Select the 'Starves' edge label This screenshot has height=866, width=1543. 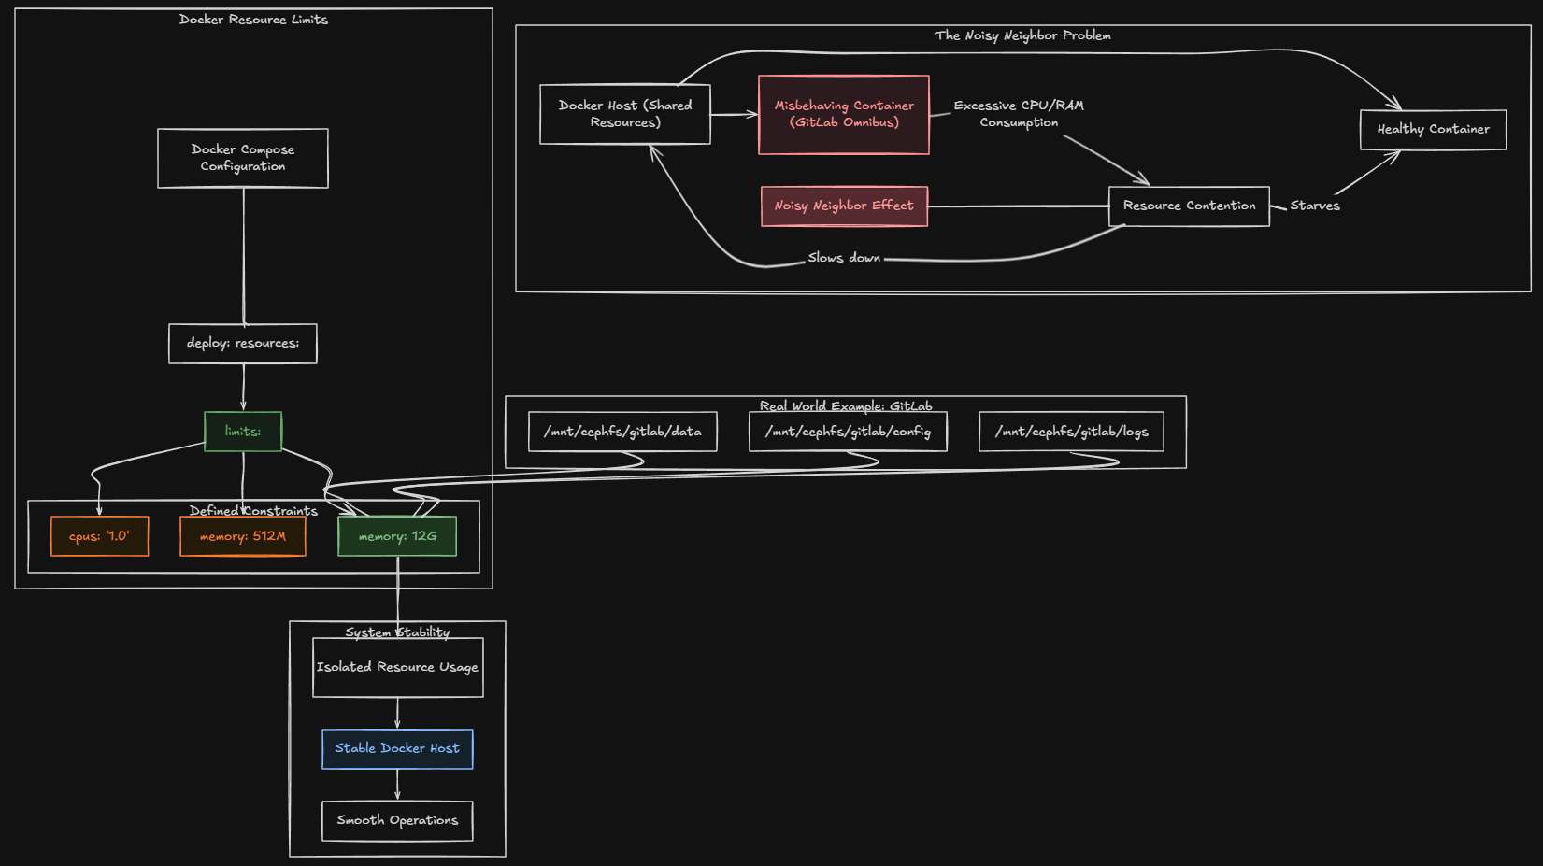[1315, 206]
